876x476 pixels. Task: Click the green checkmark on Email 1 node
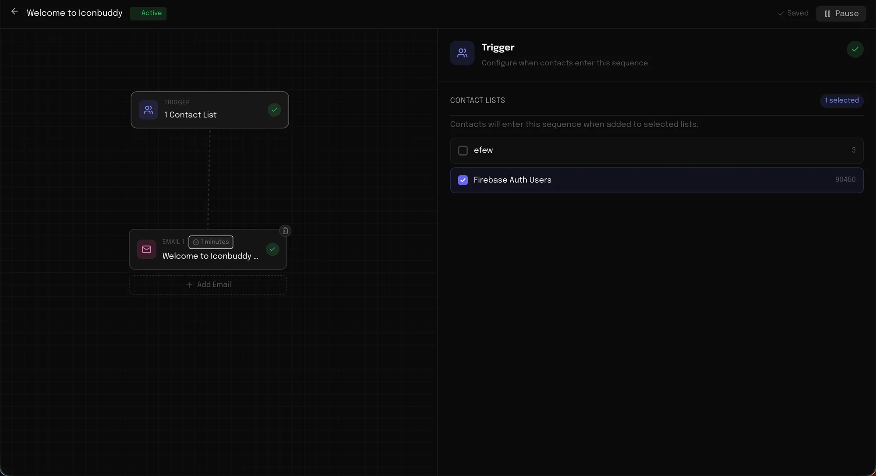point(272,249)
